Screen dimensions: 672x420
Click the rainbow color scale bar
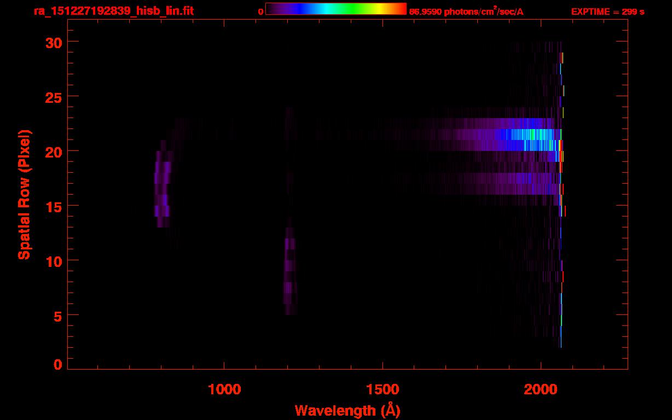coord(336,9)
